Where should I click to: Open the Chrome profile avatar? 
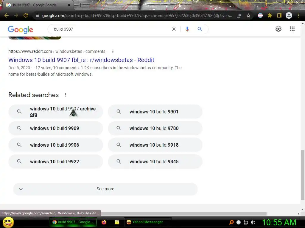(289, 15)
